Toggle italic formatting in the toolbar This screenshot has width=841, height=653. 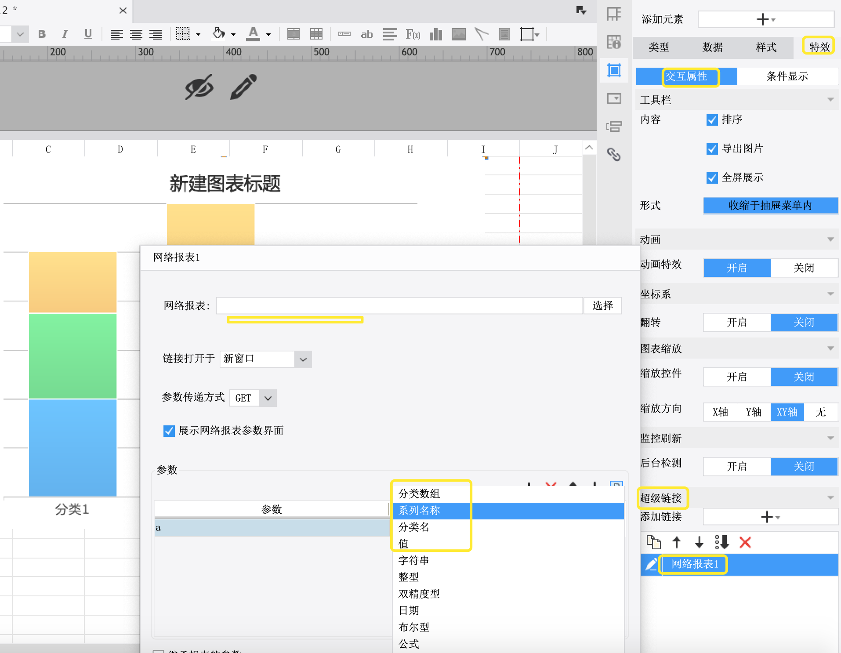click(x=65, y=34)
